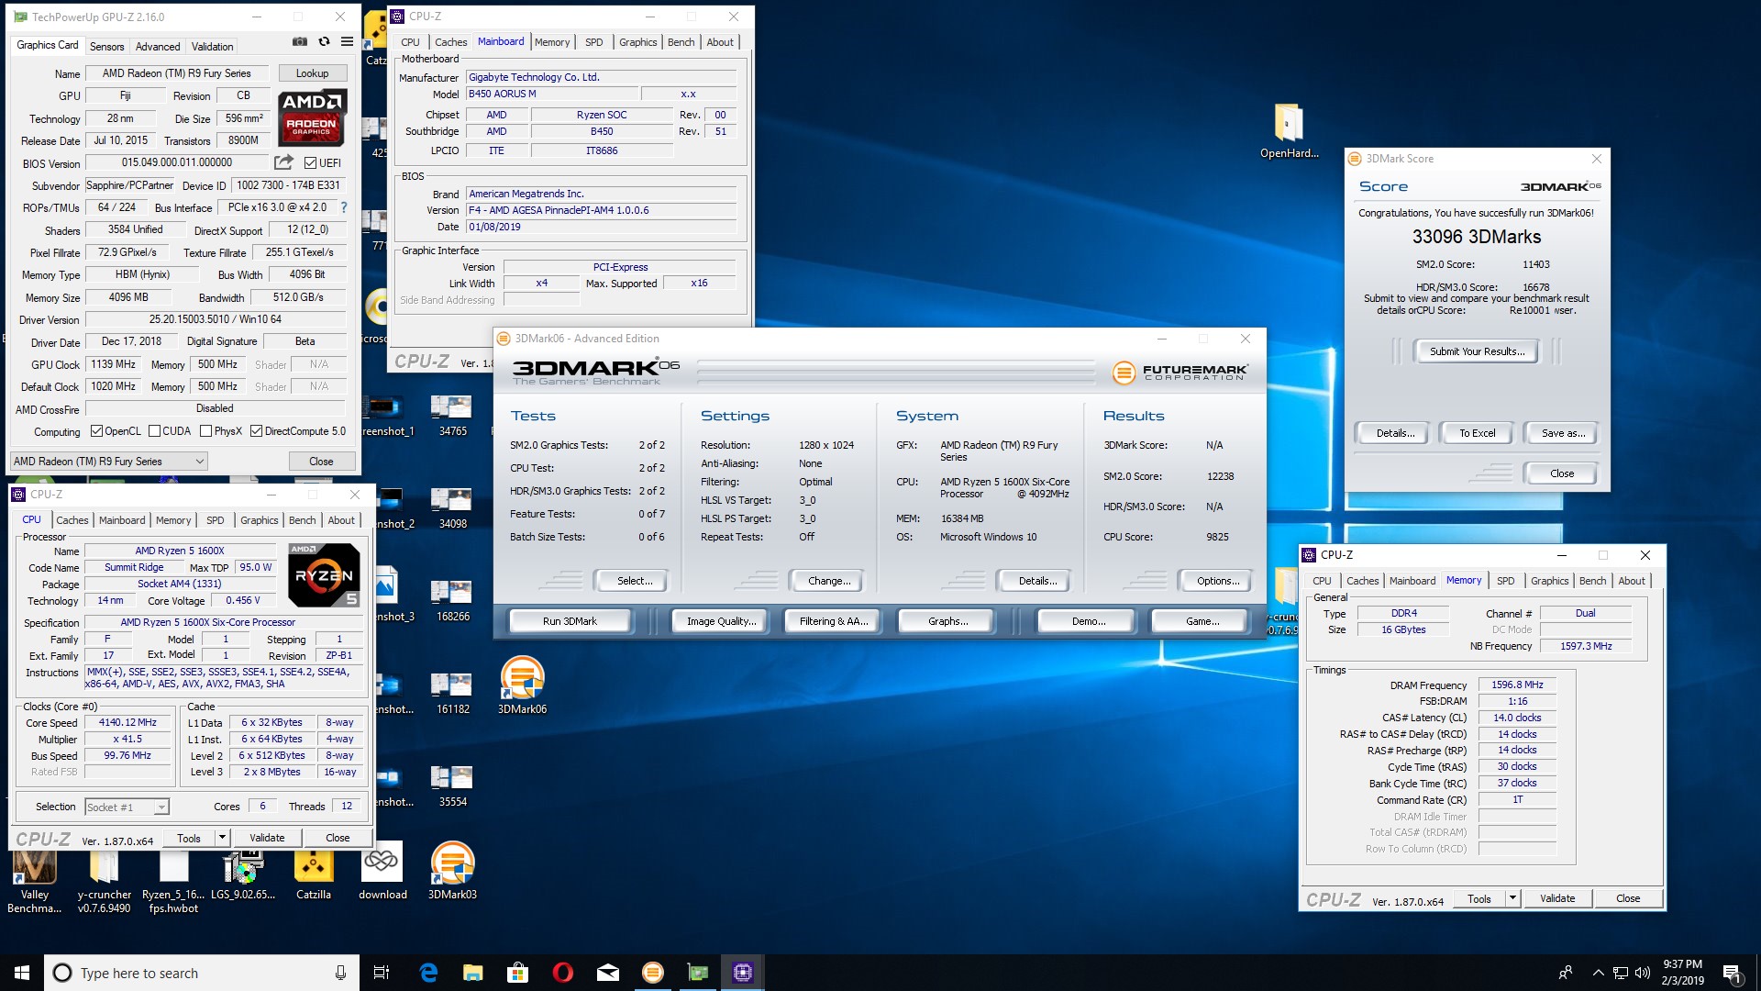Toggle the DirectCompute 5.0 checkbox
The width and height of the screenshot is (1761, 991).
pyautogui.click(x=256, y=431)
